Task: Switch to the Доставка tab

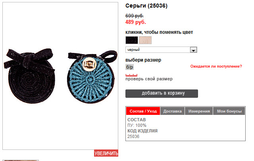Action: [172, 111]
